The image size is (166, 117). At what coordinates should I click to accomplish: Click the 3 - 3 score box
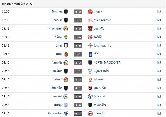click(78, 79)
